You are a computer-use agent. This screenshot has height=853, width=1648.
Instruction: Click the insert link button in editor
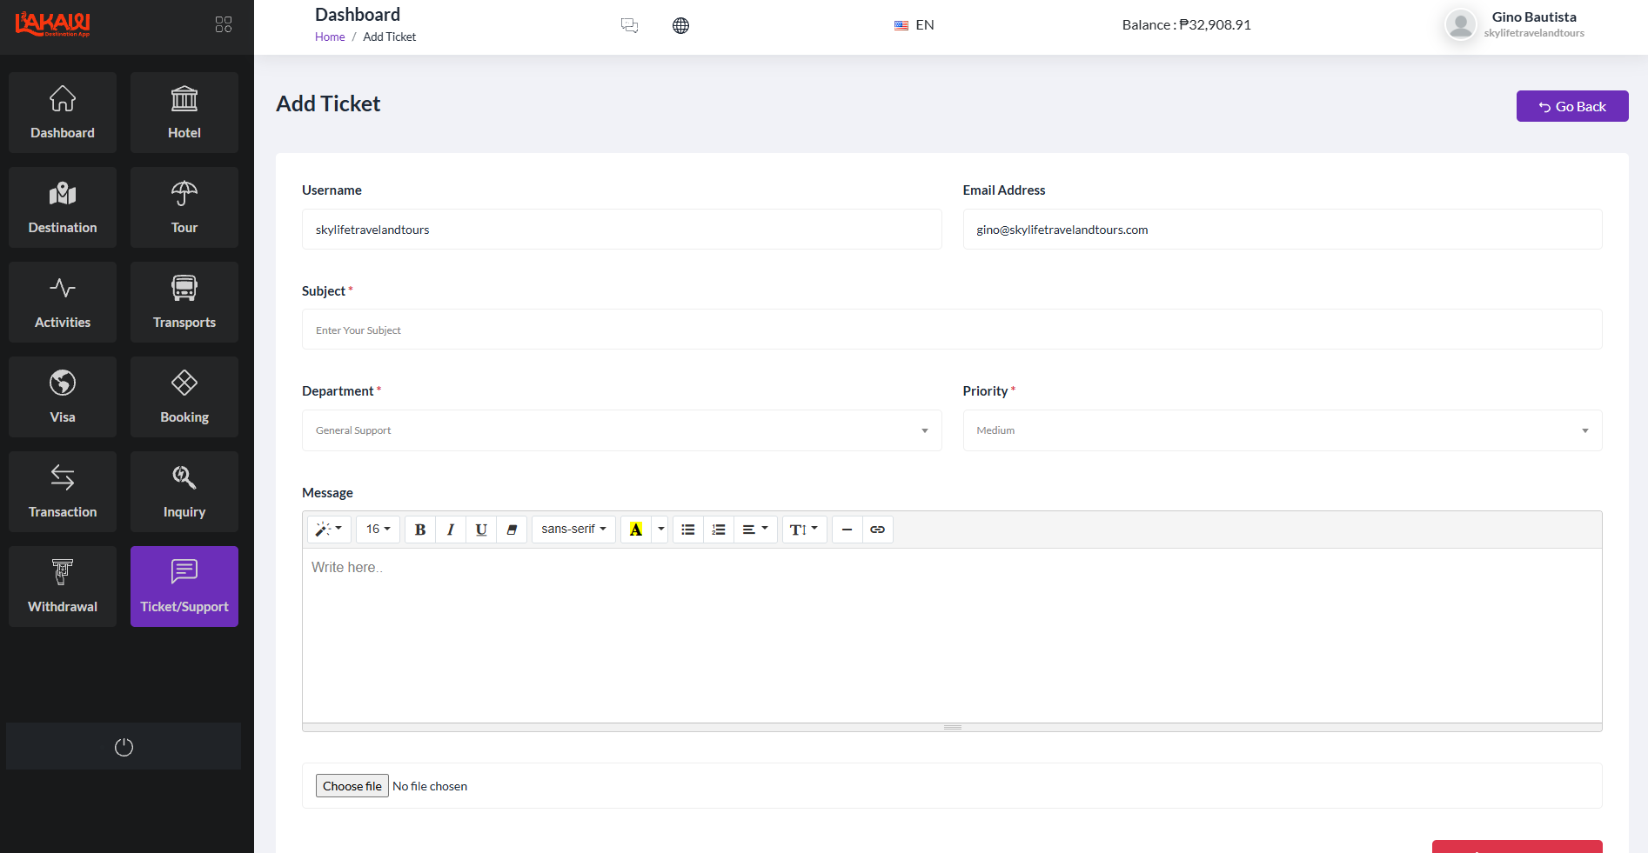pyautogui.click(x=877, y=530)
